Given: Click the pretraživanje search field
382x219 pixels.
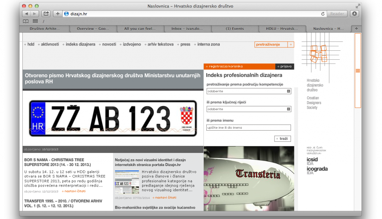Looking at the screenshot, I should [x=271, y=44].
